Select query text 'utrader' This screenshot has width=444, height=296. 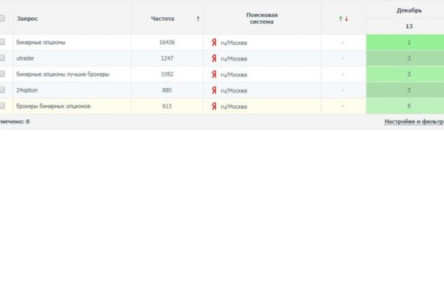click(25, 58)
